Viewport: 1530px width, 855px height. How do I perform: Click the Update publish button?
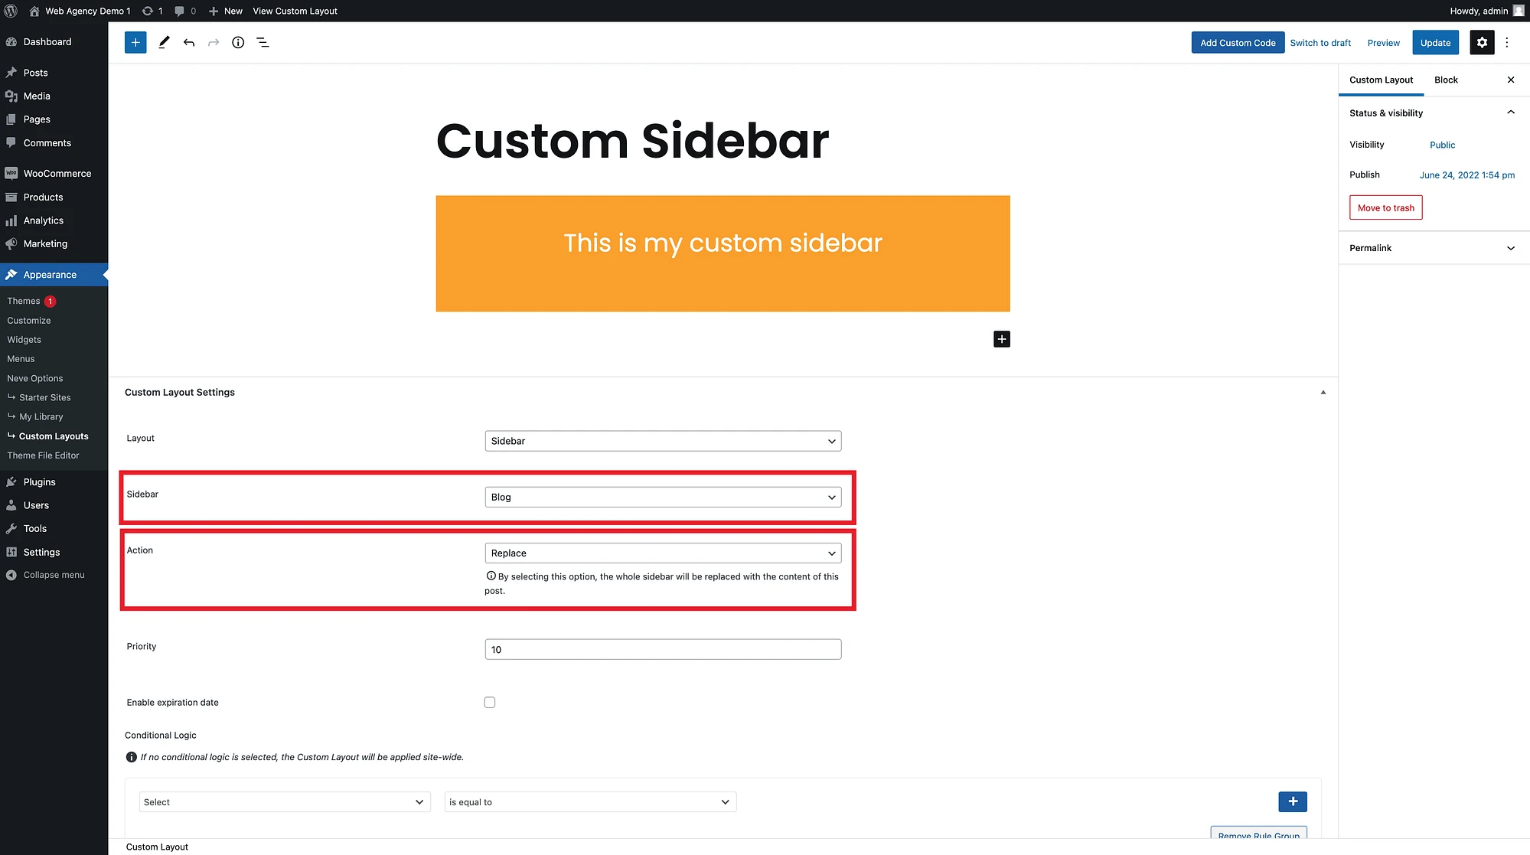tap(1434, 42)
